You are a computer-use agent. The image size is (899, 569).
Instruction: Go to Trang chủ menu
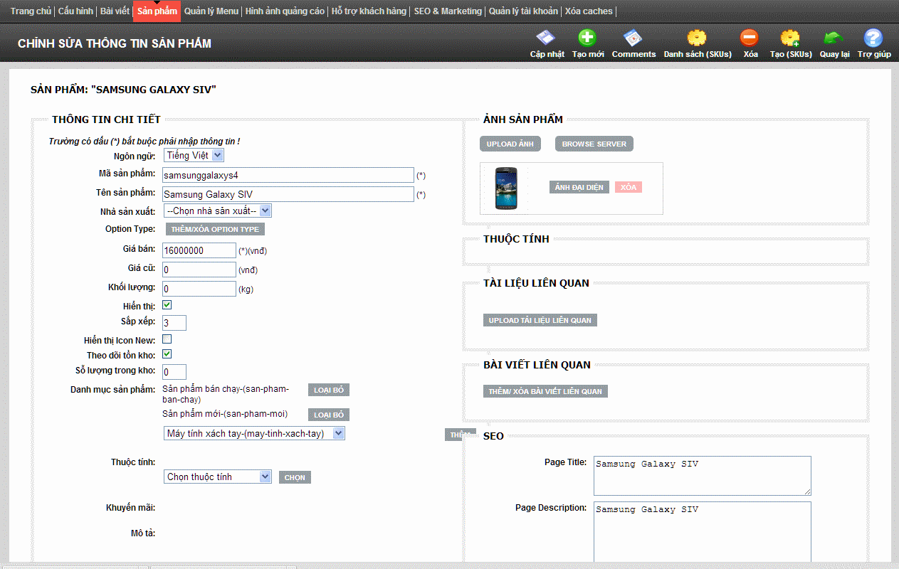31,11
